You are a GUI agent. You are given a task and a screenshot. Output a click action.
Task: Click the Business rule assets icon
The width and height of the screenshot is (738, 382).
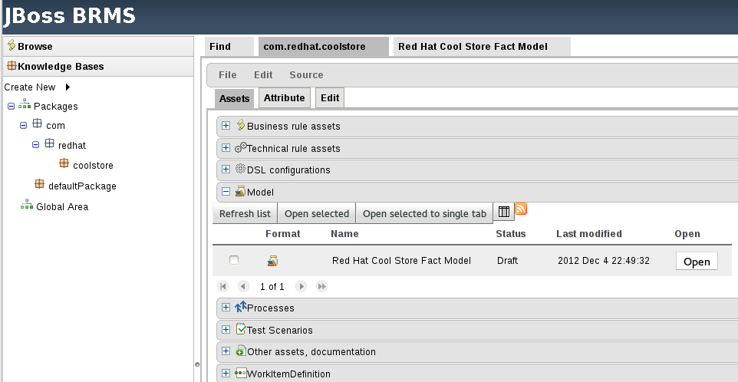[x=241, y=125]
